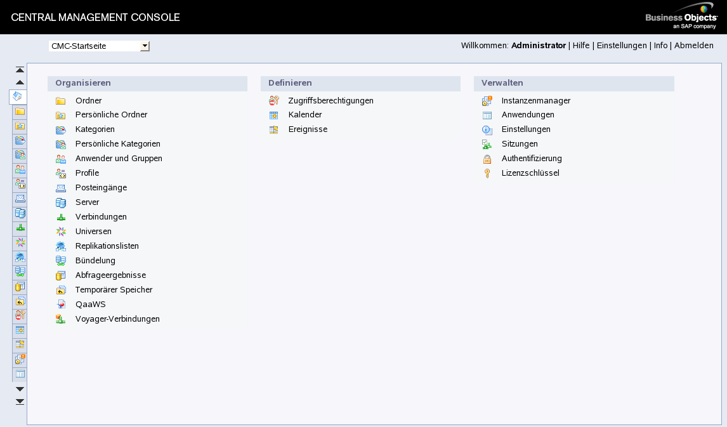Click Abmelden to log out
Image resolution: width=727 pixels, height=427 pixels.
pos(693,46)
